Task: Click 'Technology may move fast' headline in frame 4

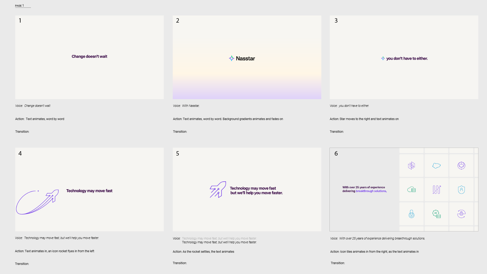Action: [89, 191]
